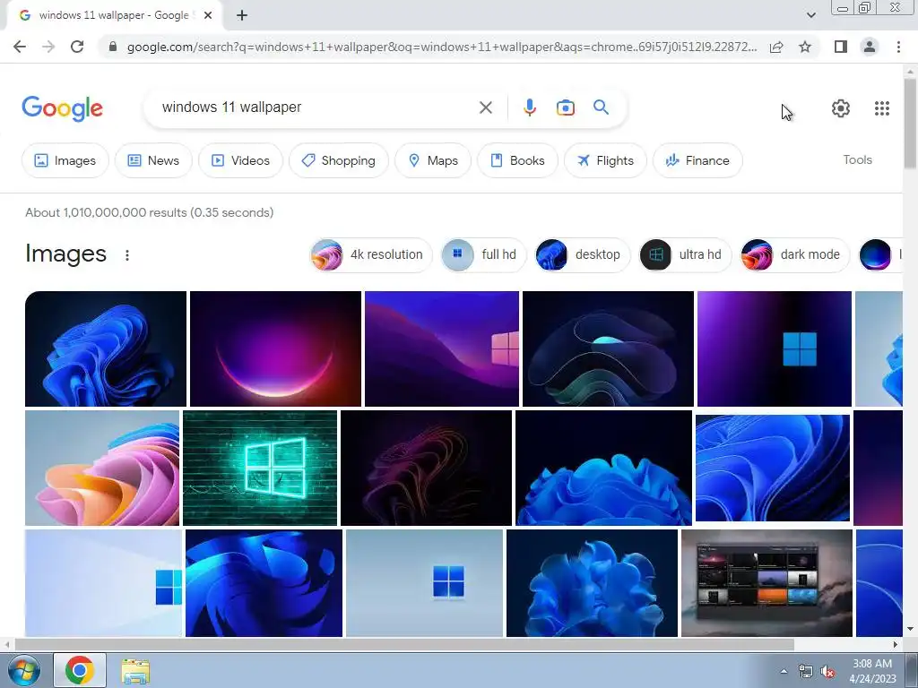Switch to Flights results
The height and width of the screenshot is (688, 918).
[605, 160]
